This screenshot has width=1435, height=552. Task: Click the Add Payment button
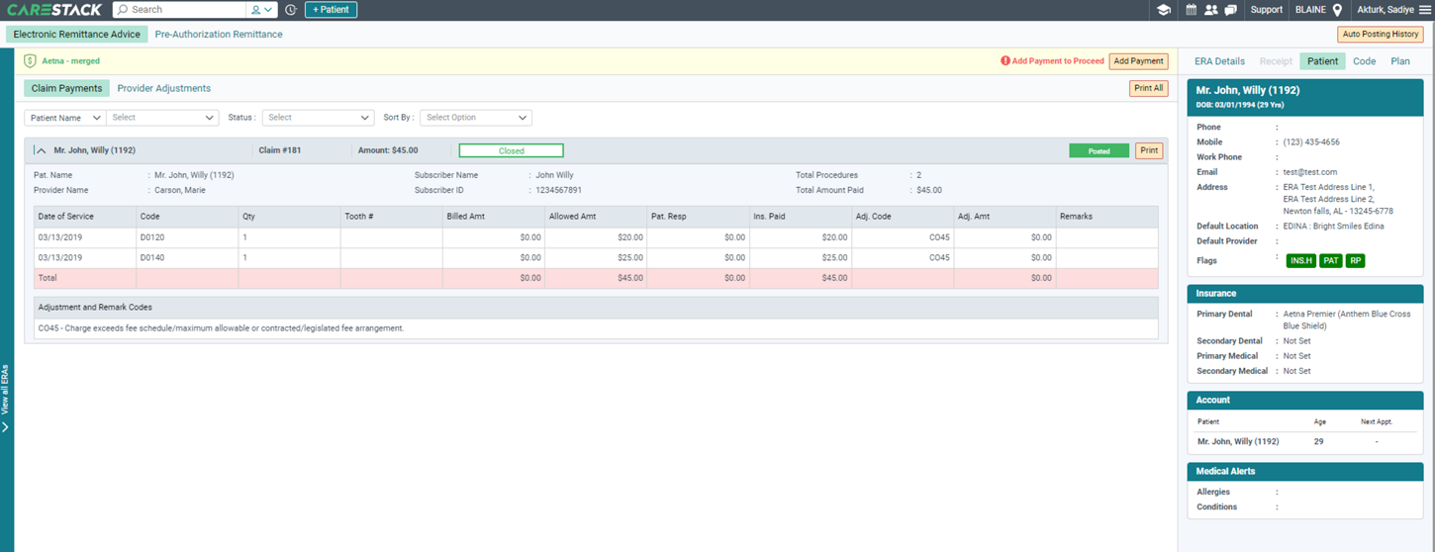pyautogui.click(x=1138, y=61)
